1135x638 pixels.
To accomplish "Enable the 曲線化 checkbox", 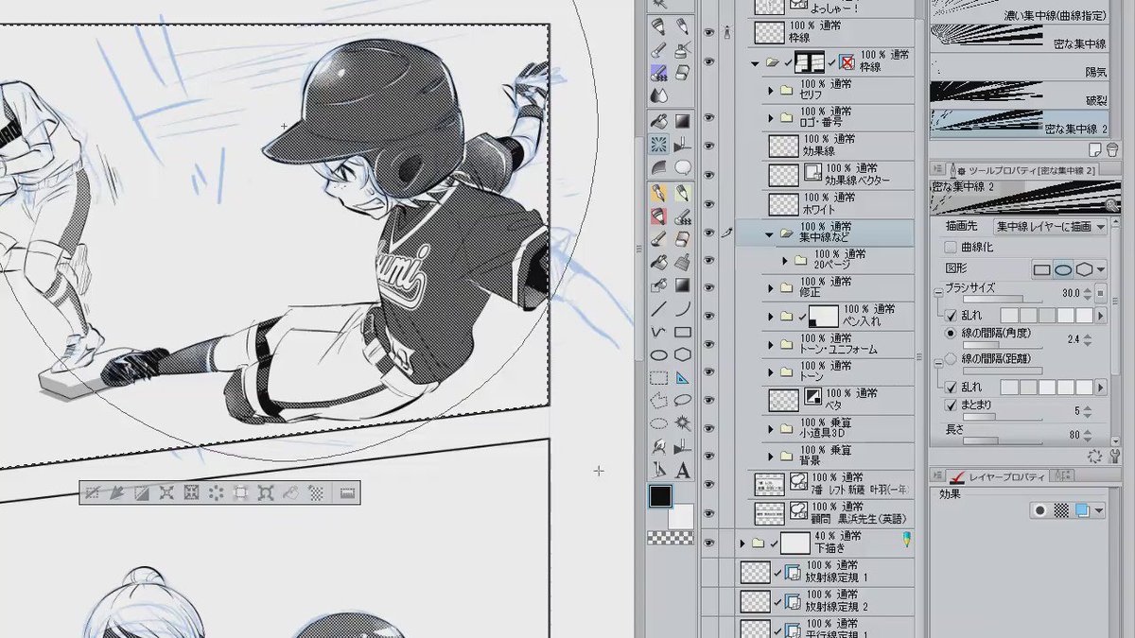I will 950,248.
